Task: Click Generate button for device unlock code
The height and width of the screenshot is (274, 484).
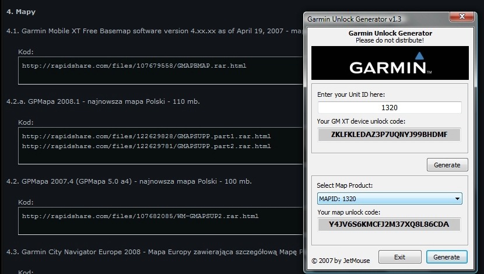Action: tap(447, 165)
